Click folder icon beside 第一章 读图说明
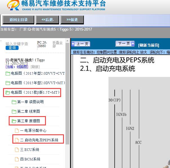The height and width of the screenshot is (168, 170). 14,102
